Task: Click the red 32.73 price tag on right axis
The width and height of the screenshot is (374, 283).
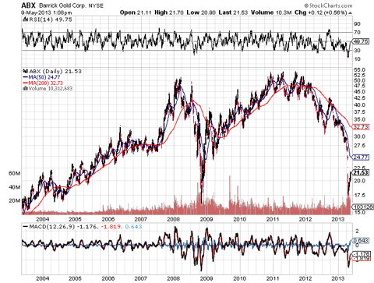Action: (x=361, y=127)
